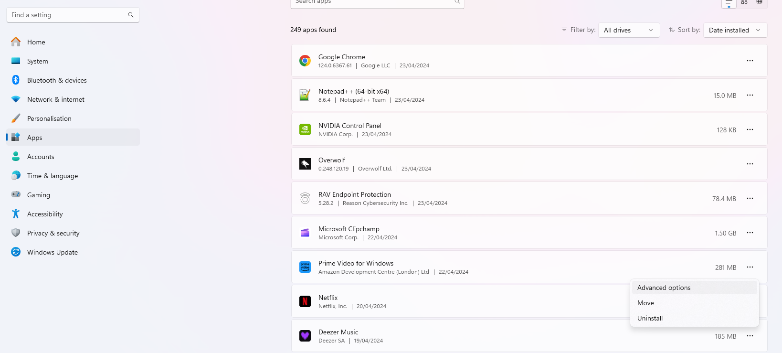This screenshot has height=353, width=782.
Task: Click the NVIDIA Control Panel icon
Action: pyautogui.click(x=305, y=129)
